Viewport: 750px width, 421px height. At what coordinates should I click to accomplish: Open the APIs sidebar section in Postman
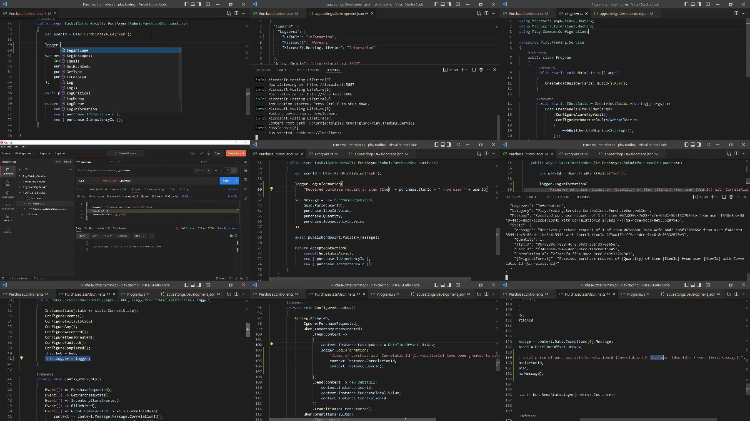(7, 183)
